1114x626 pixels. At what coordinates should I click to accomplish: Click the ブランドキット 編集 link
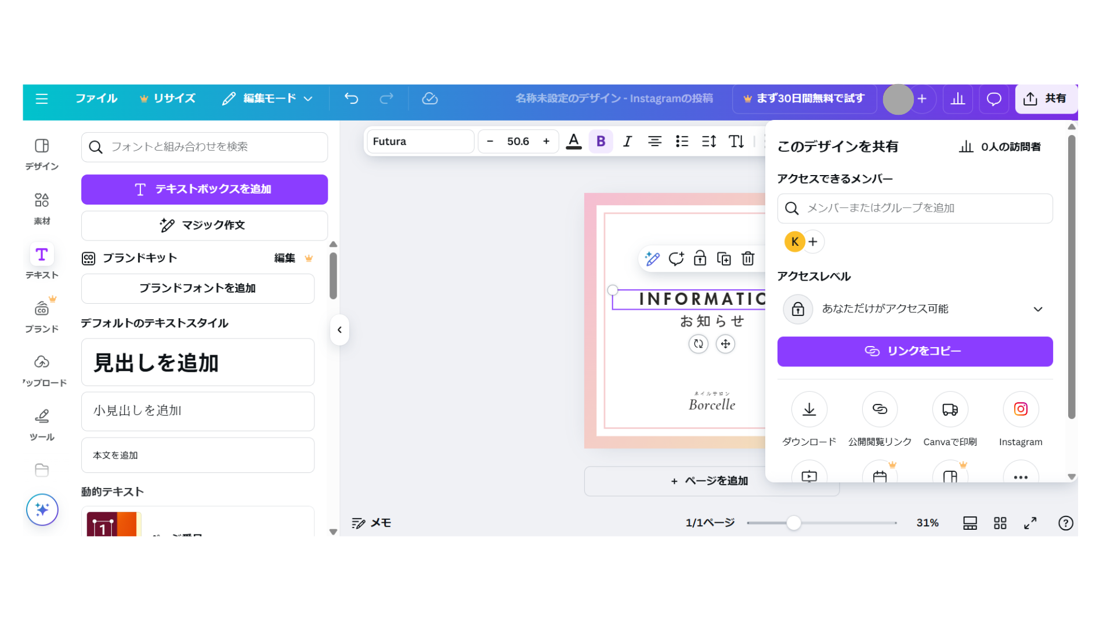pos(285,258)
